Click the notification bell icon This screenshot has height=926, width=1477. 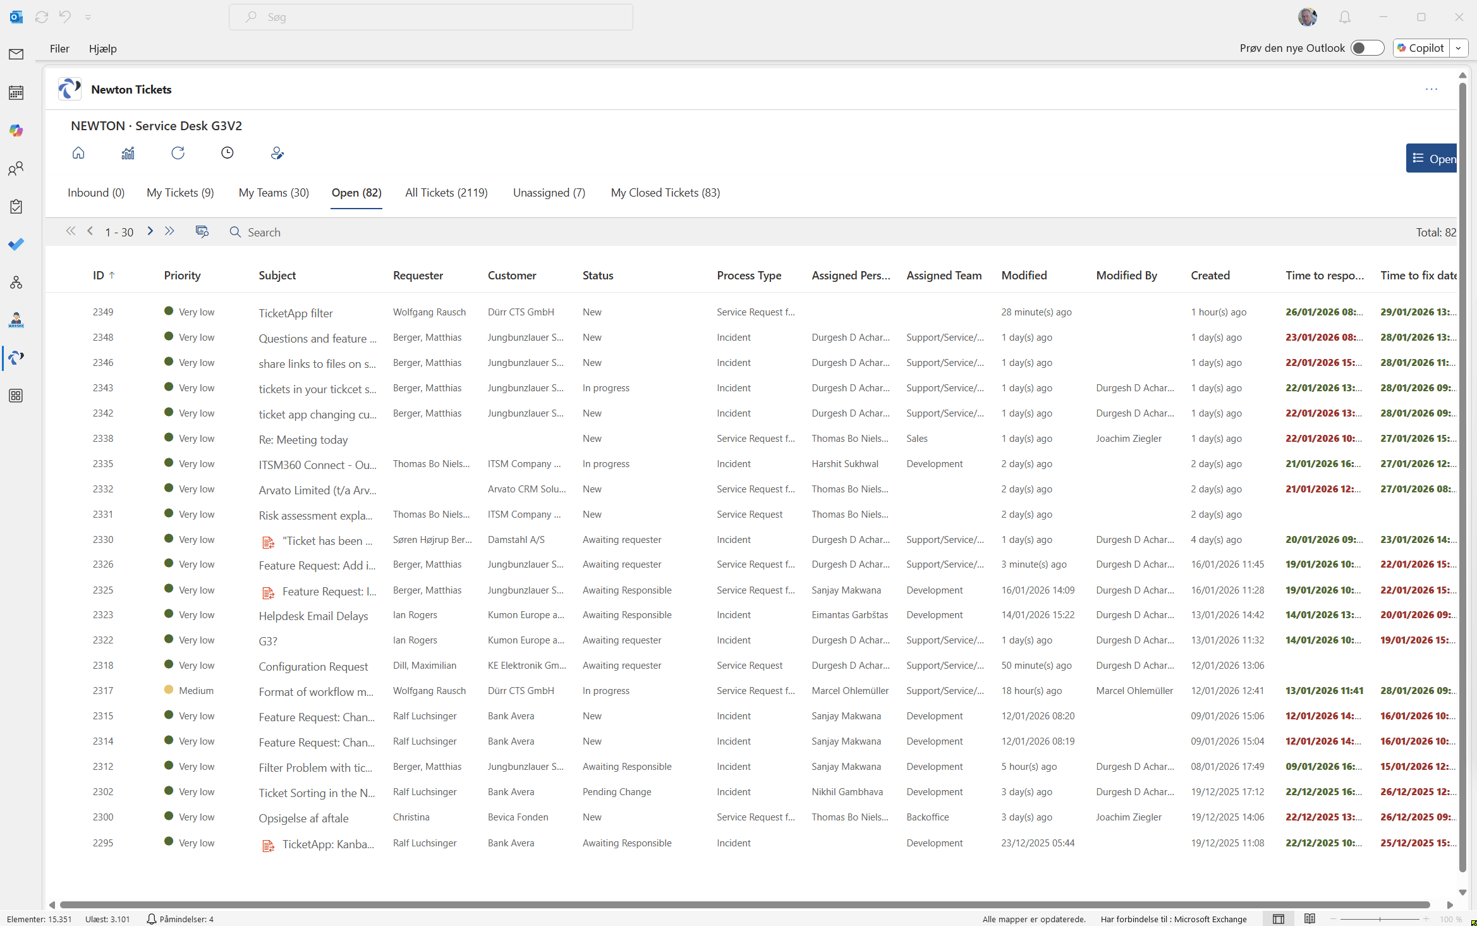click(x=1344, y=17)
